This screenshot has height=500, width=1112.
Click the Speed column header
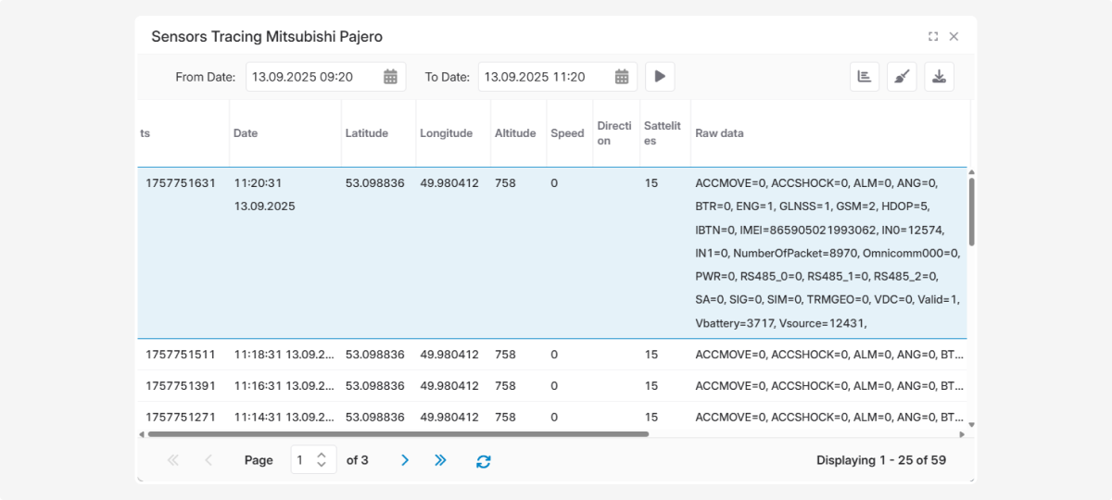click(x=567, y=133)
